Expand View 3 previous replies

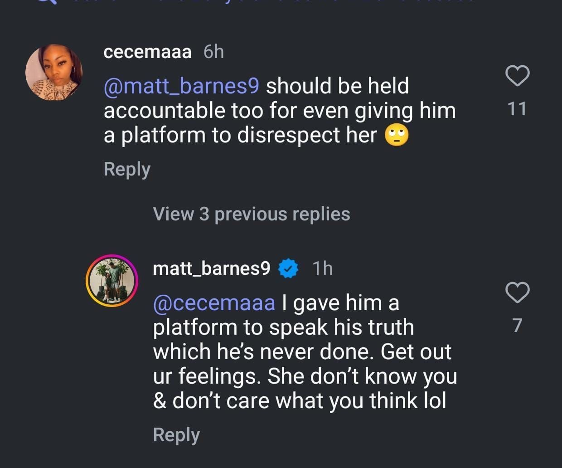click(x=252, y=214)
